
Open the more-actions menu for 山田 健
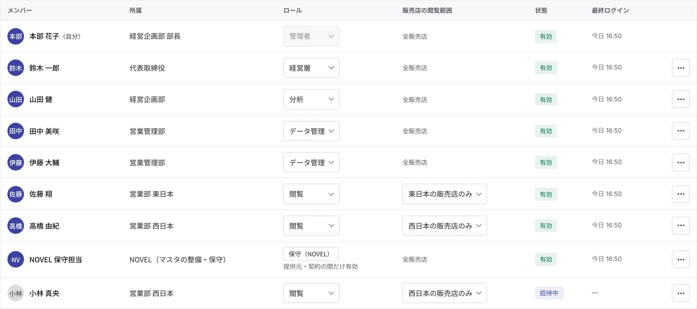(680, 99)
